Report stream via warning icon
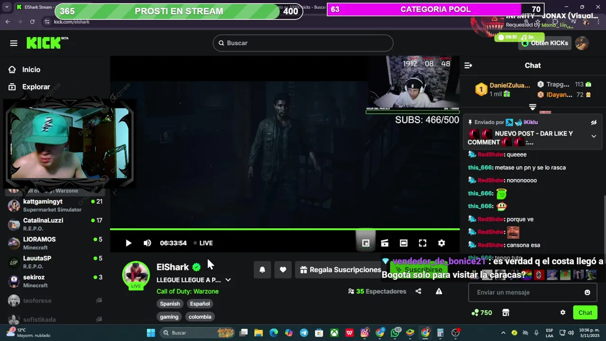Screen dimensions: 606x341 coord(439,291)
